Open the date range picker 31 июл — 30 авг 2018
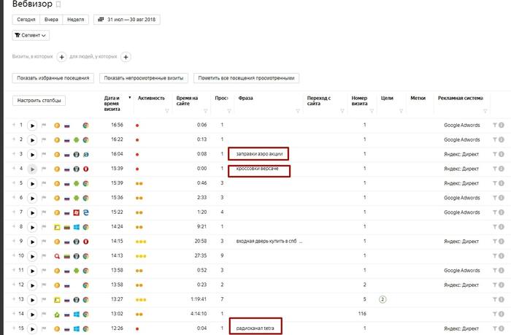Screen dimensions: 511x335 click(x=127, y=20)
